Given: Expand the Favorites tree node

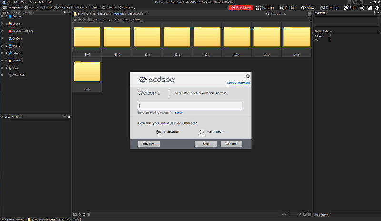Looking at the screenshot, I should click(x=7, y=60).
